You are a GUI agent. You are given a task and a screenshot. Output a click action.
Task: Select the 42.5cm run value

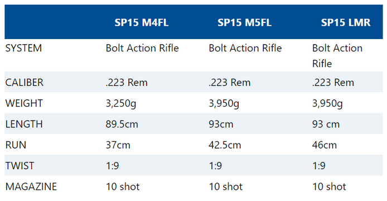coord(225,145)
